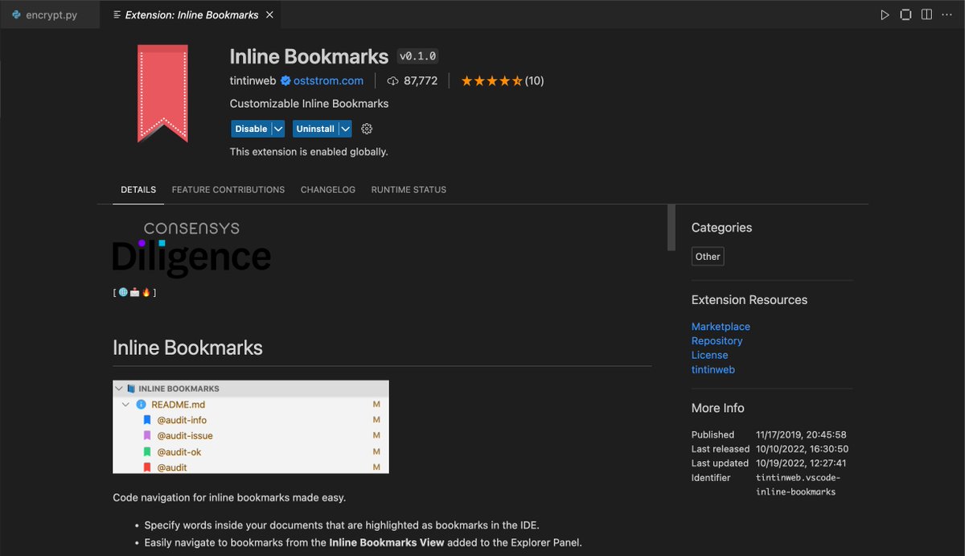This screenshot has height=556, width=965.
Task: Click the tintinweb publisher name in header
Action: pos(253,80)
